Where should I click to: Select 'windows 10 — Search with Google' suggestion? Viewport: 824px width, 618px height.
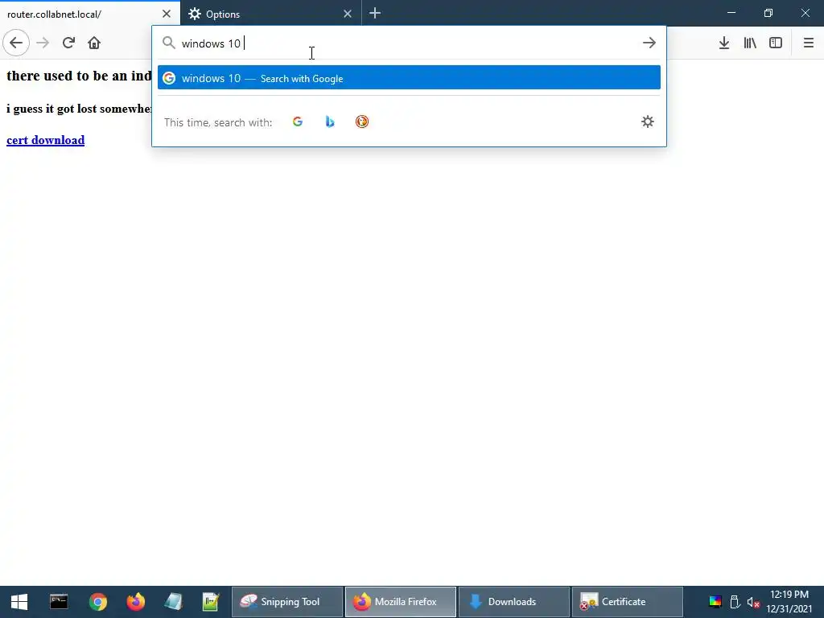(409, 78)
